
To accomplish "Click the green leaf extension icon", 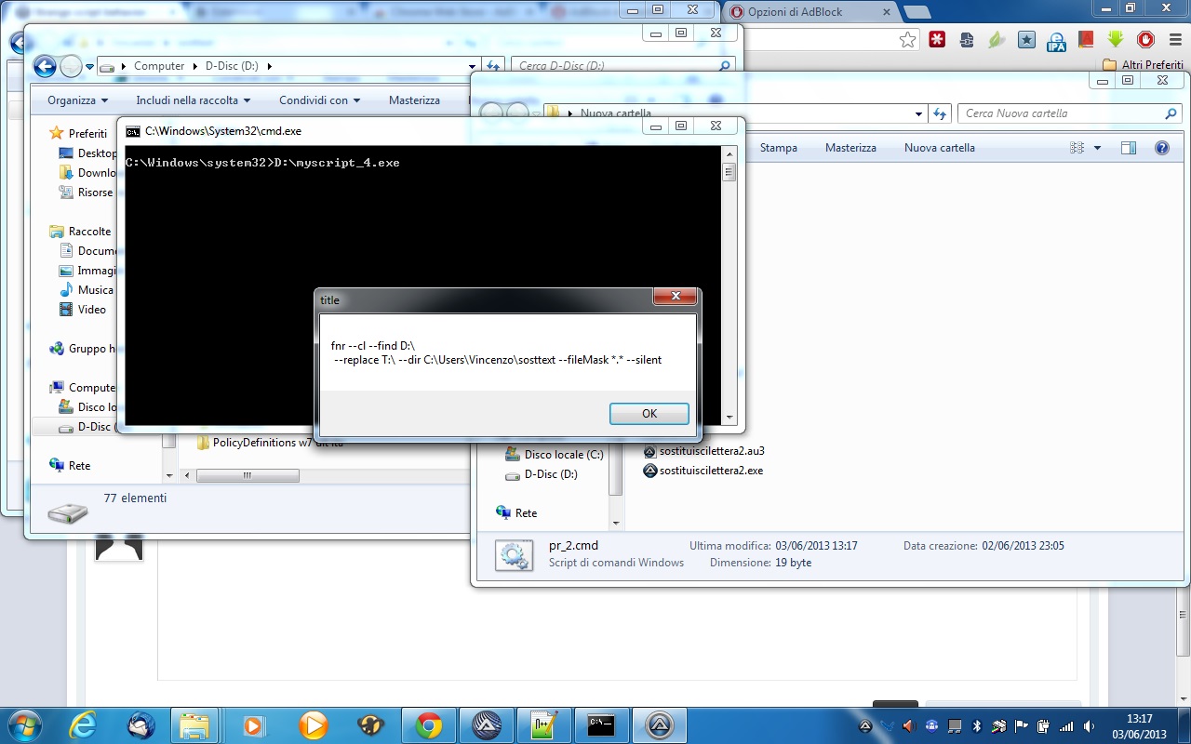I will pyautogui.click(x=997, y=40).
